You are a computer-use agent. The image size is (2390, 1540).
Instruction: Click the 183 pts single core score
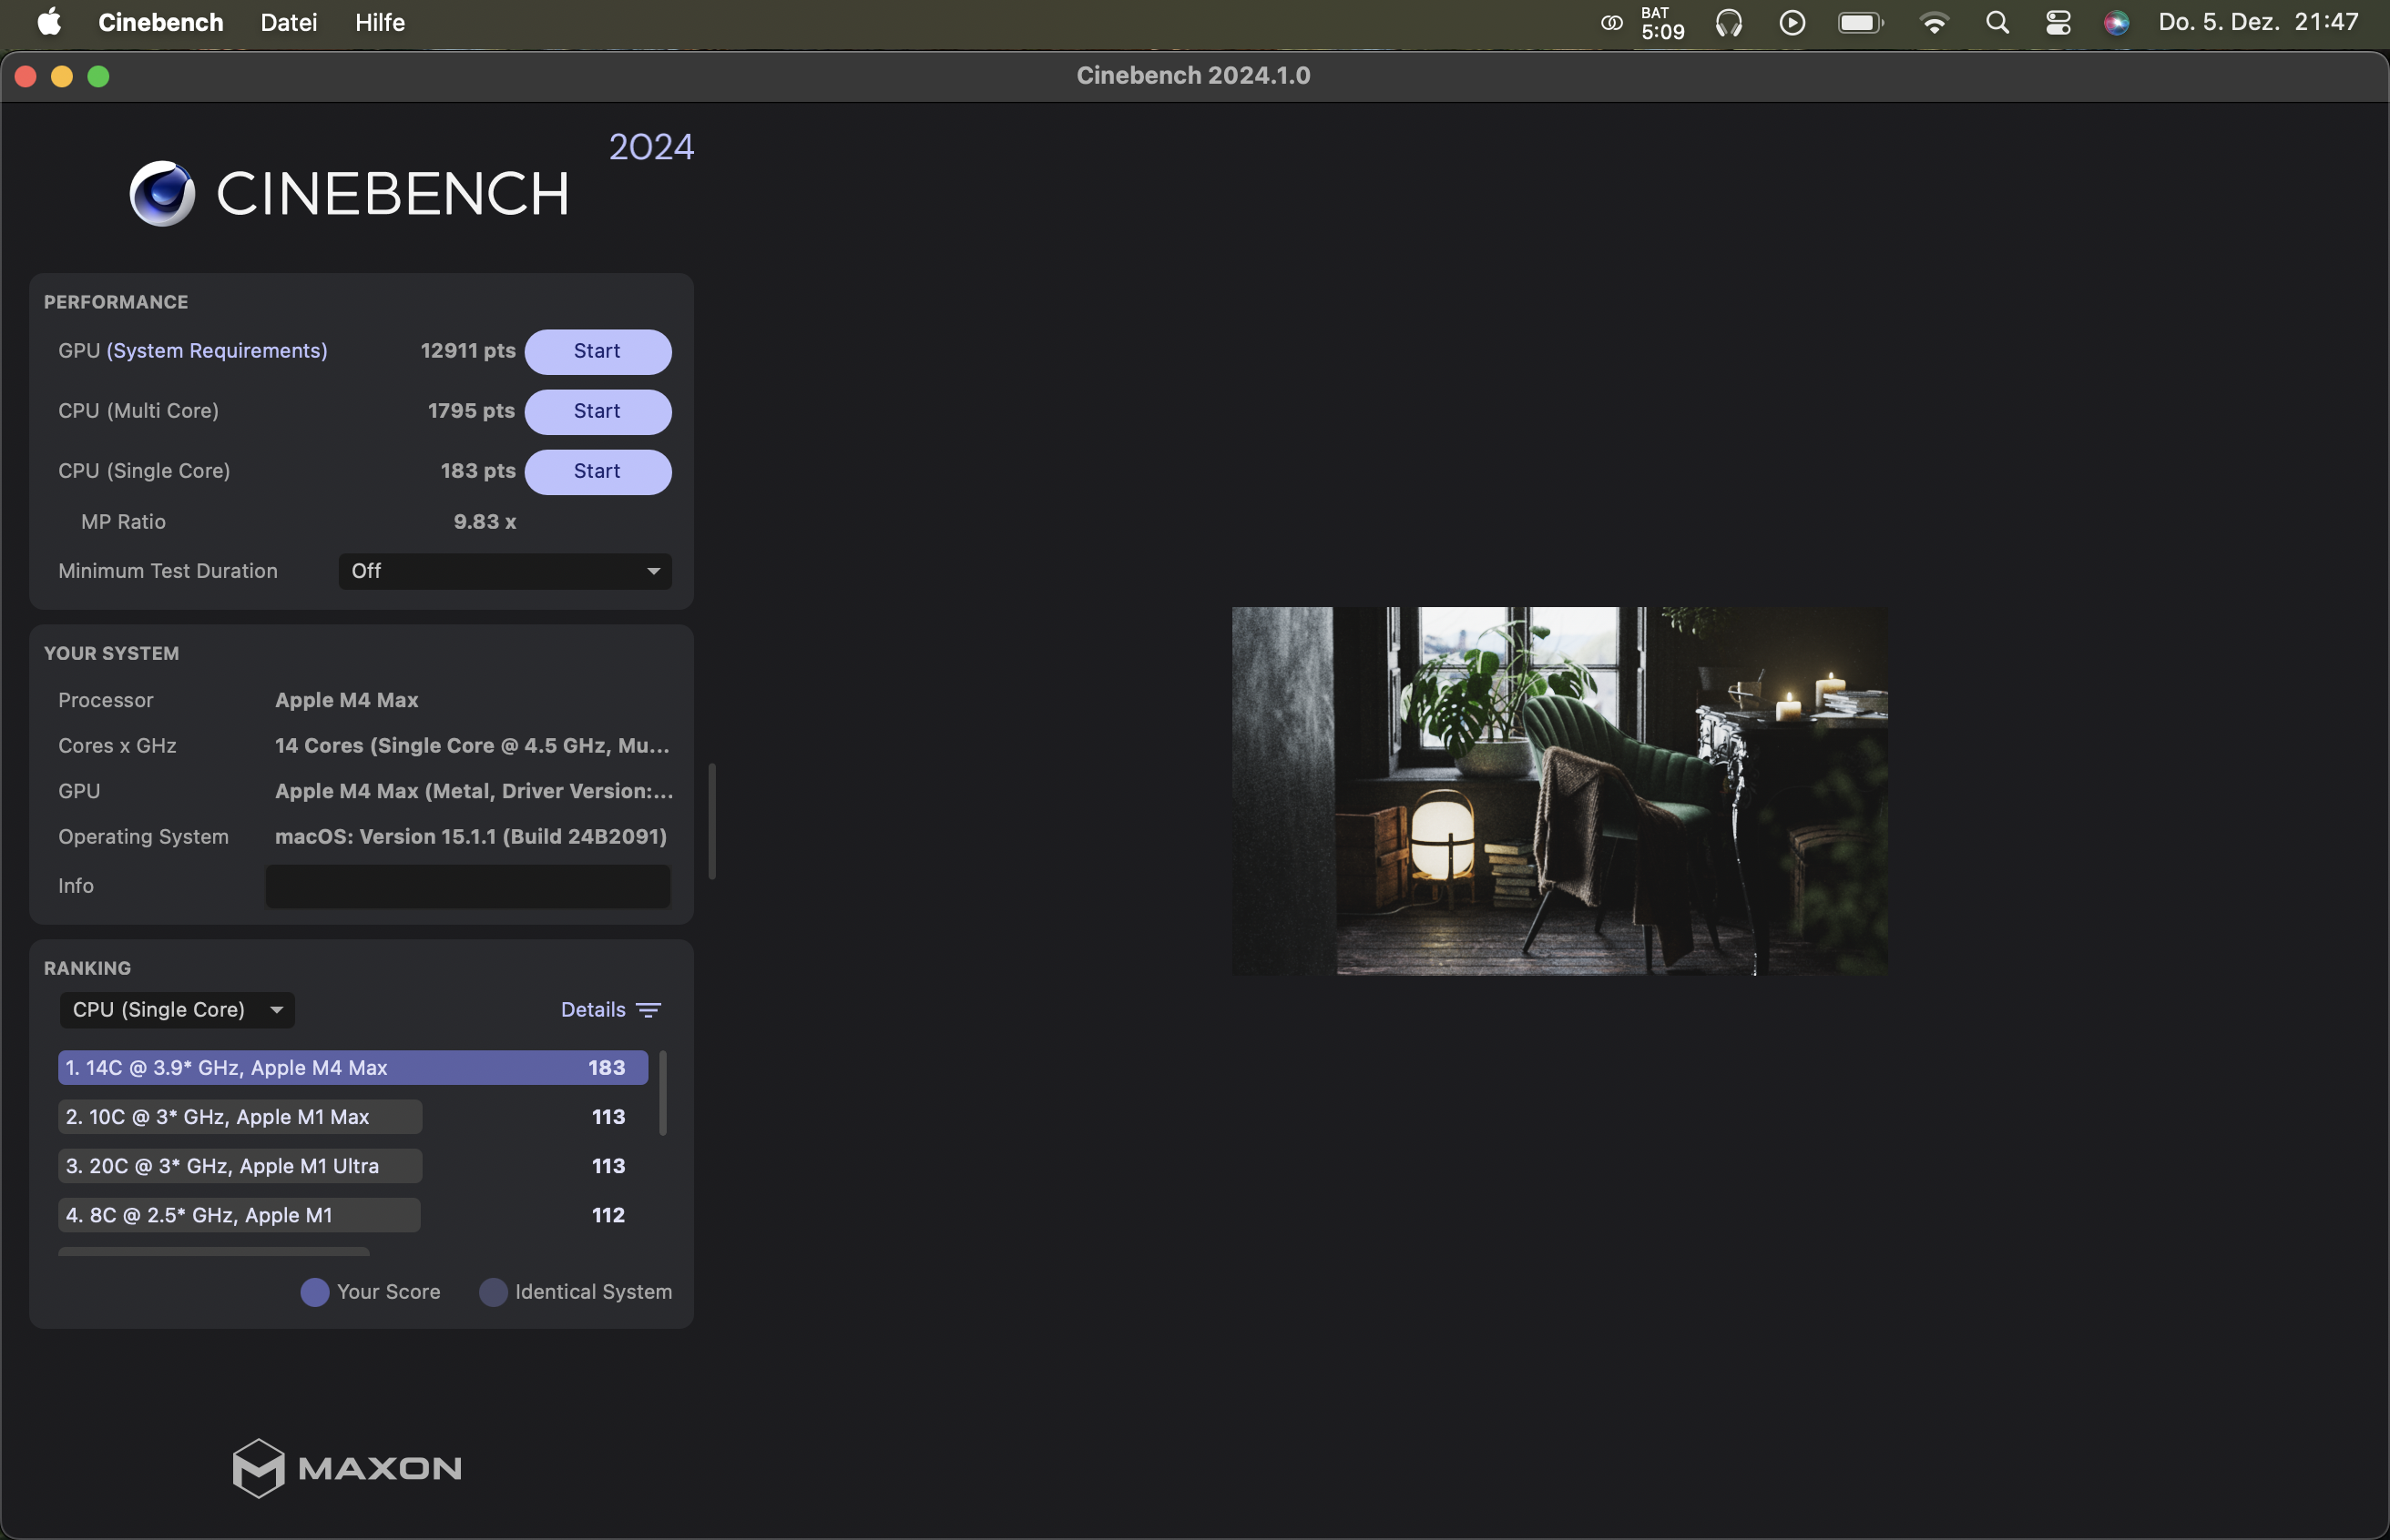(478, 471)
